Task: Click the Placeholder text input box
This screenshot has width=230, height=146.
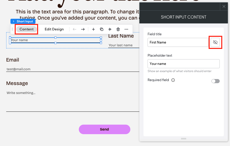Action: 183,64
